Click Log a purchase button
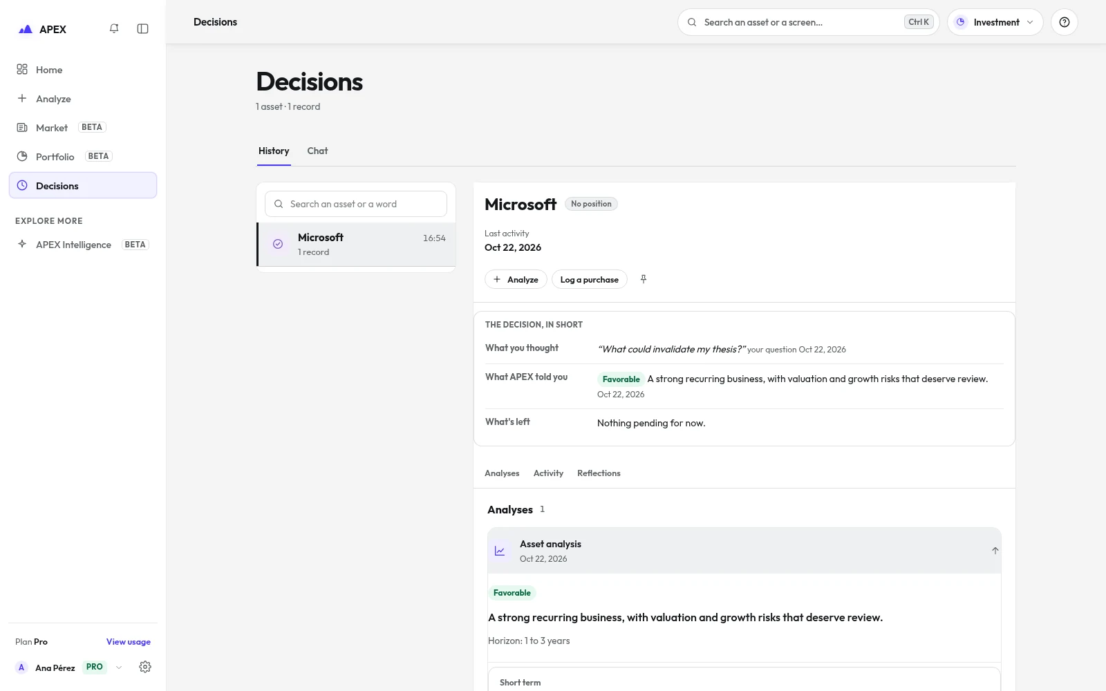Image resolution: width=1106 pixels, height=691 pixels. 590,279
